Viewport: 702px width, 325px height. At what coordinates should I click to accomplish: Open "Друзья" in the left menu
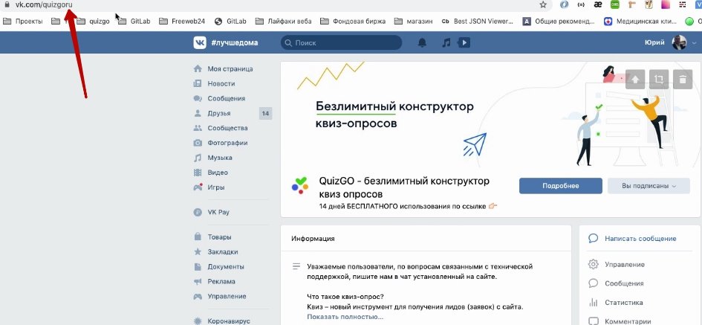point(218,113)
